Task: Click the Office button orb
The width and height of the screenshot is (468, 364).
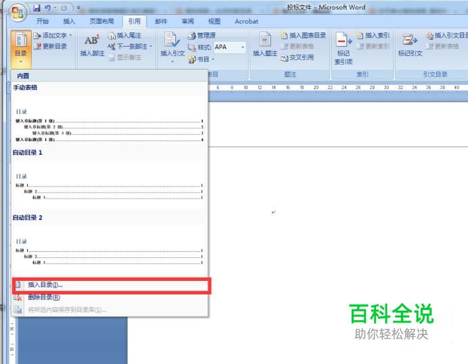Action: coord(18,13)
